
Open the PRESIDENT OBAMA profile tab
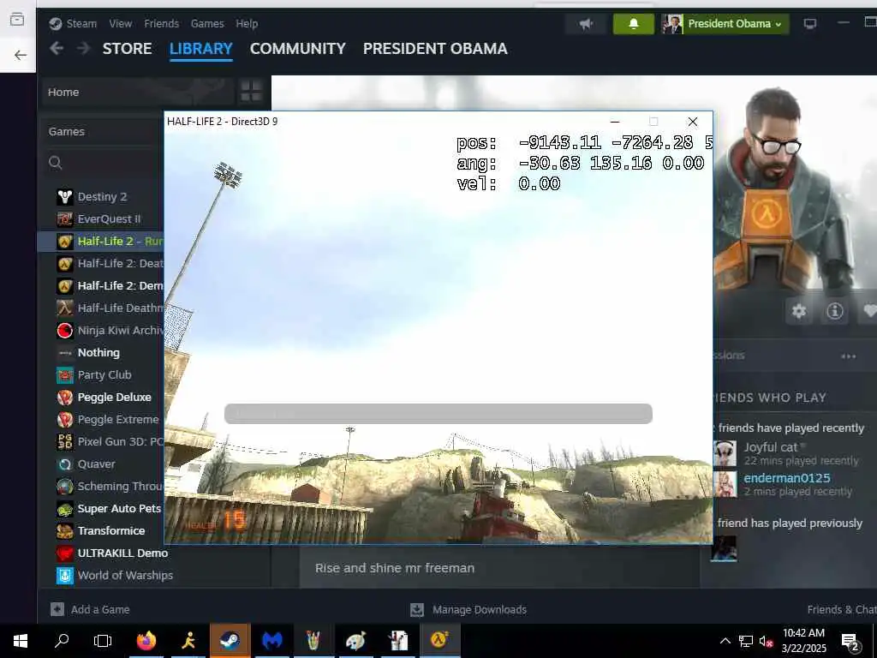click(x=435, y=49)
